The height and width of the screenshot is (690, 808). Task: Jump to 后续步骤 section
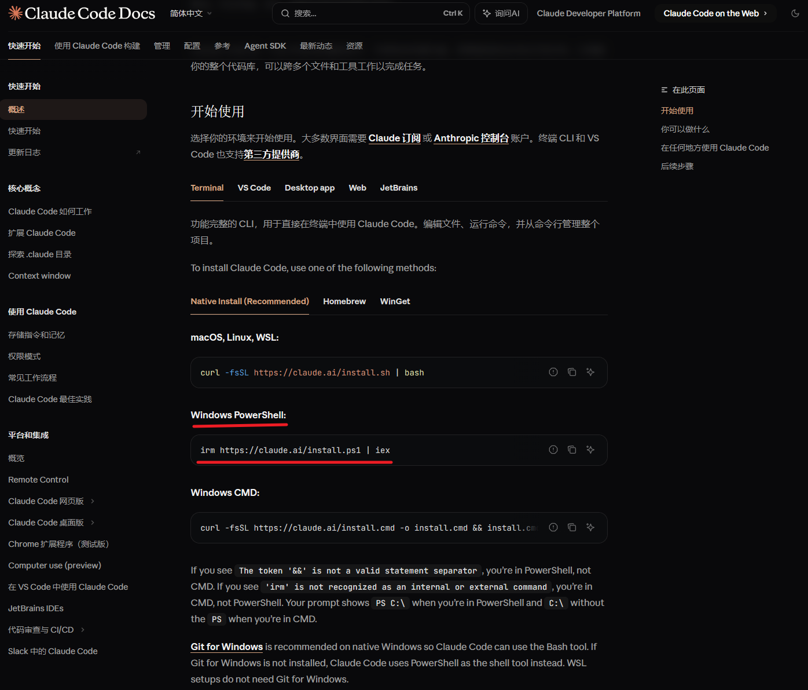pyautogui.click(x=677, y=166)
